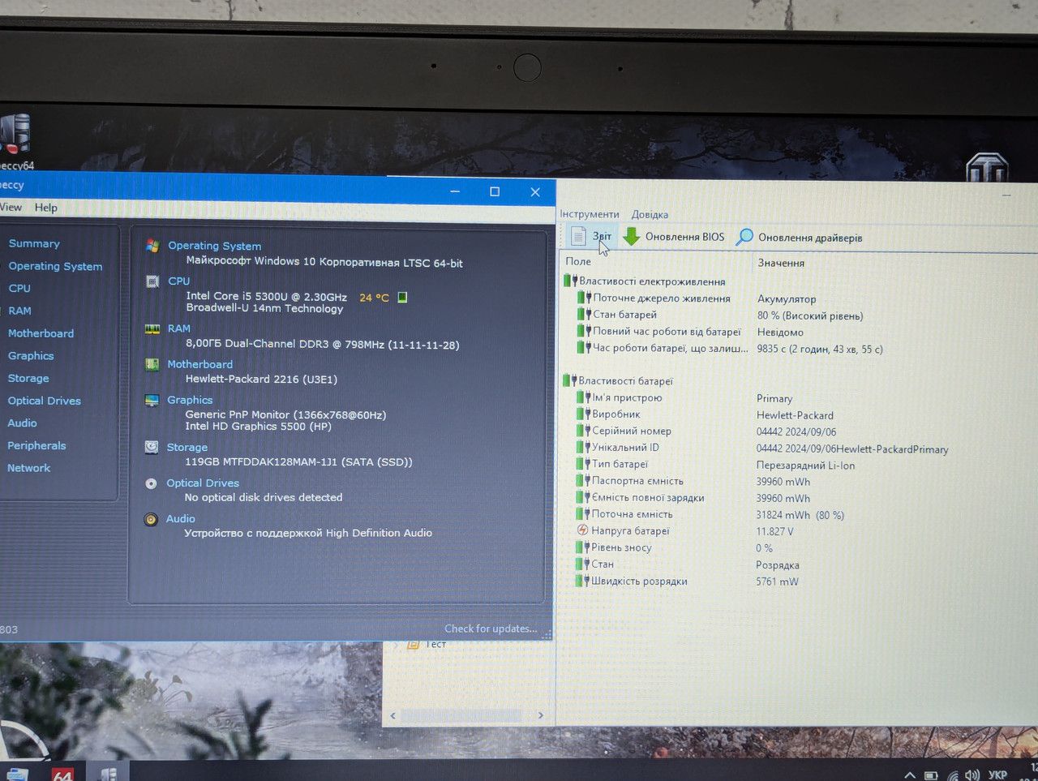Click the driver update magnifier icon
Image resolution: width=1038 pixels, height=781 pixels.
click(x=744, y=237)
